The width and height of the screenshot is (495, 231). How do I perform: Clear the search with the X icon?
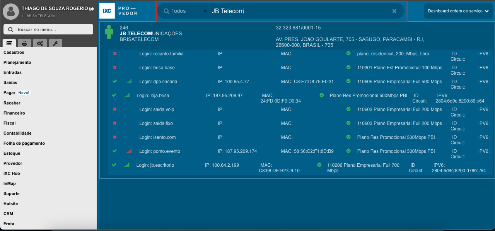pos(394,11)
